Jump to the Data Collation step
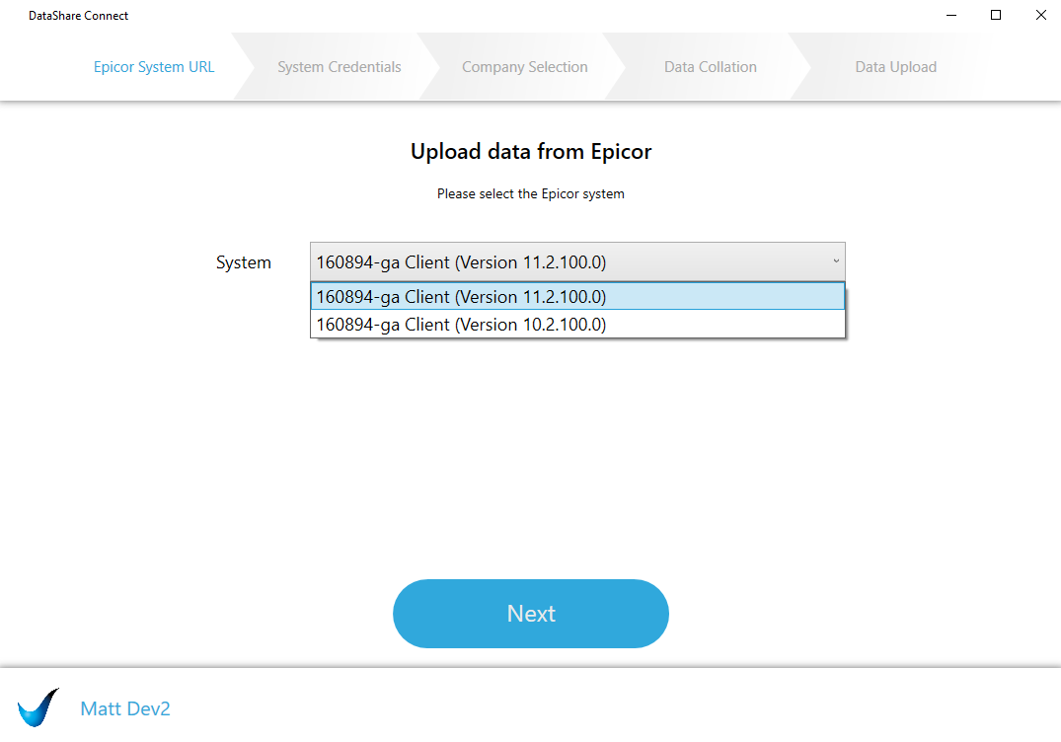Image resolution: width=1061 pixels, height=742 pixels. pyautogui.click(x=710, y=67)
